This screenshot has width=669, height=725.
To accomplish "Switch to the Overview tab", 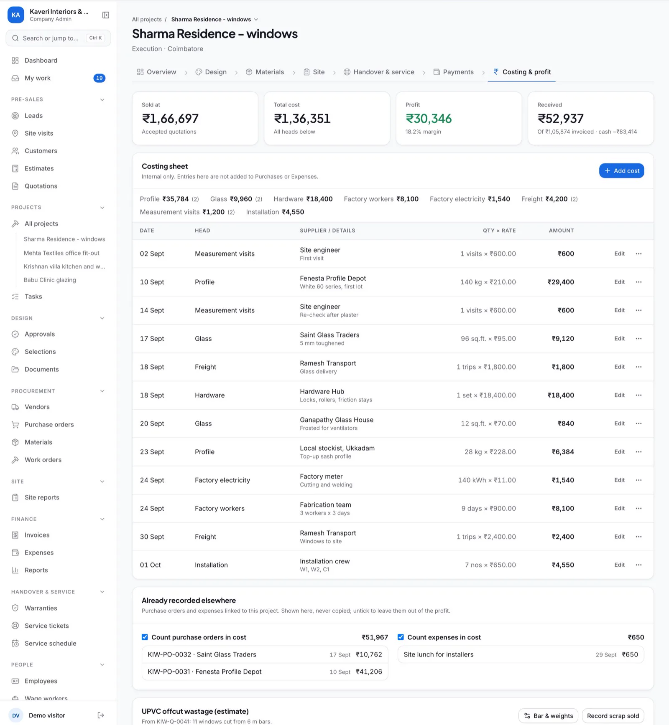I will pyautogui.click(x=156, y=72).
